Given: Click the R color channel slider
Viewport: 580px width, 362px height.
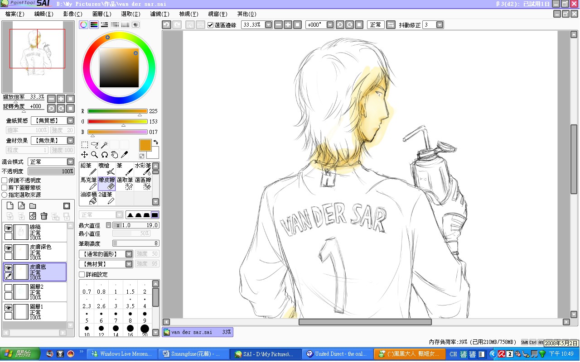Looking at the screenshot, I should [117, 111].
